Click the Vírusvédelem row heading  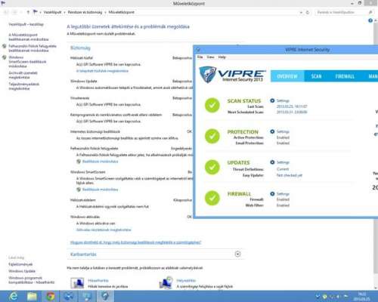(79, 98)
